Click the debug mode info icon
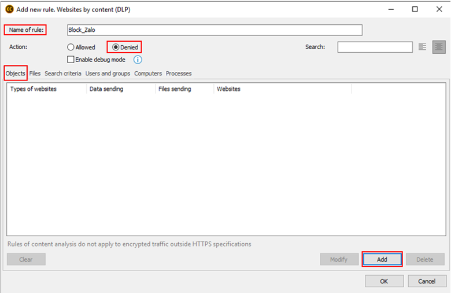Viewport: 451px width, 293px height. [138, 60]
